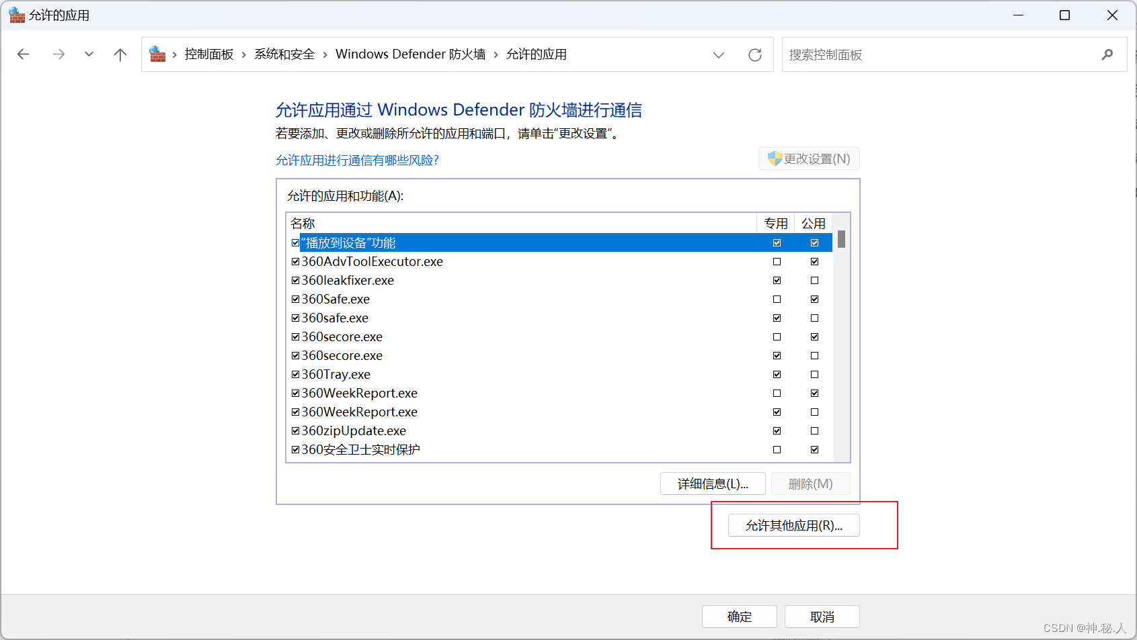Go up one level with up arrow

click(x=120, y=54)
